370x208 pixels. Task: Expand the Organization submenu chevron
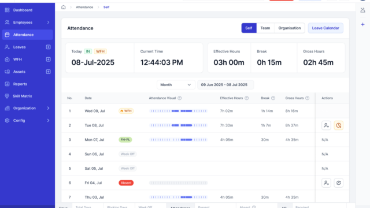tap(48, 108)
